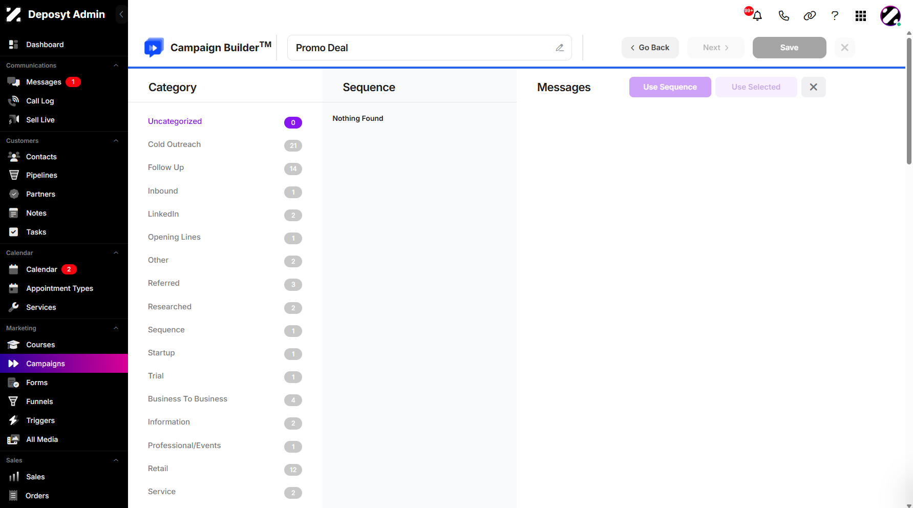Click Courses graduation cap icon

14,345
